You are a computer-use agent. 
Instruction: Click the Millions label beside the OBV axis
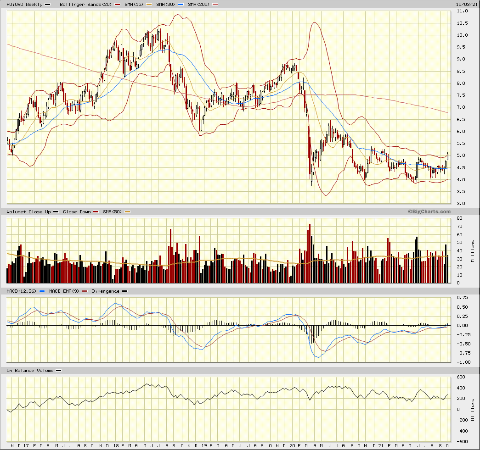coord(473,410)
